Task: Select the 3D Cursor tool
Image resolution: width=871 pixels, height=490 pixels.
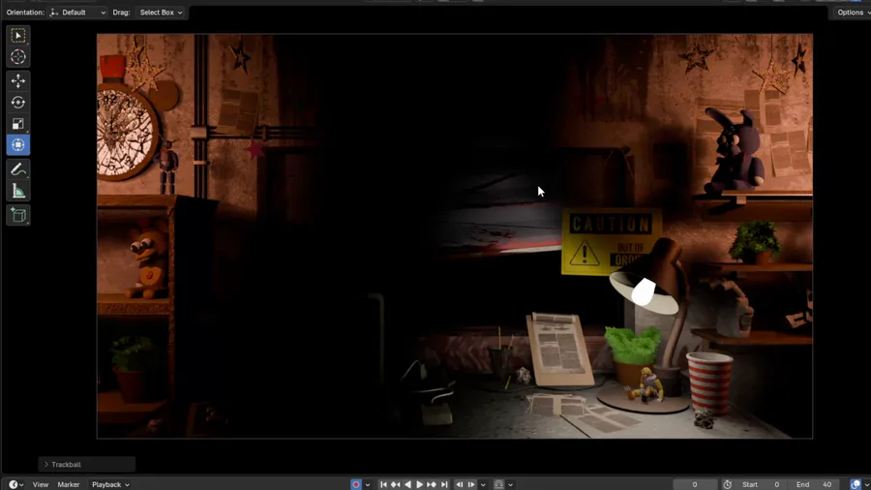Action: (x=17, y=57)
